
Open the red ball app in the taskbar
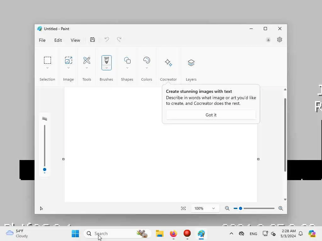point(187,233)
